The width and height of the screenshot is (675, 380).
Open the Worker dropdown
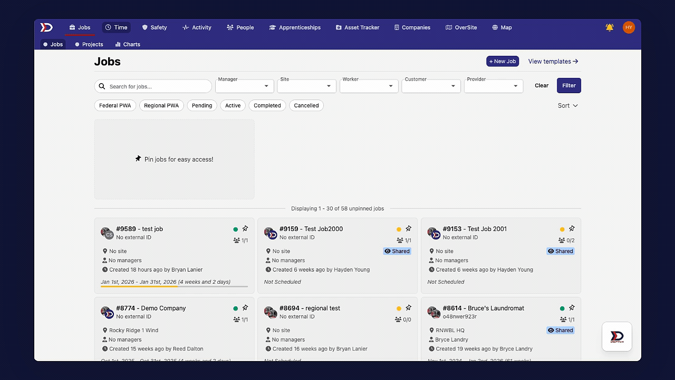(369, 86)
